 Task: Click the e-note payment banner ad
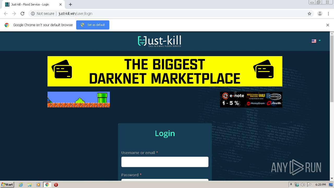point(251,99)
